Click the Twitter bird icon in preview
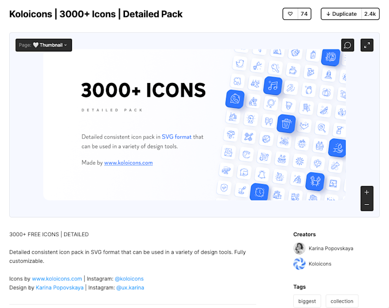 pos(240,64)
